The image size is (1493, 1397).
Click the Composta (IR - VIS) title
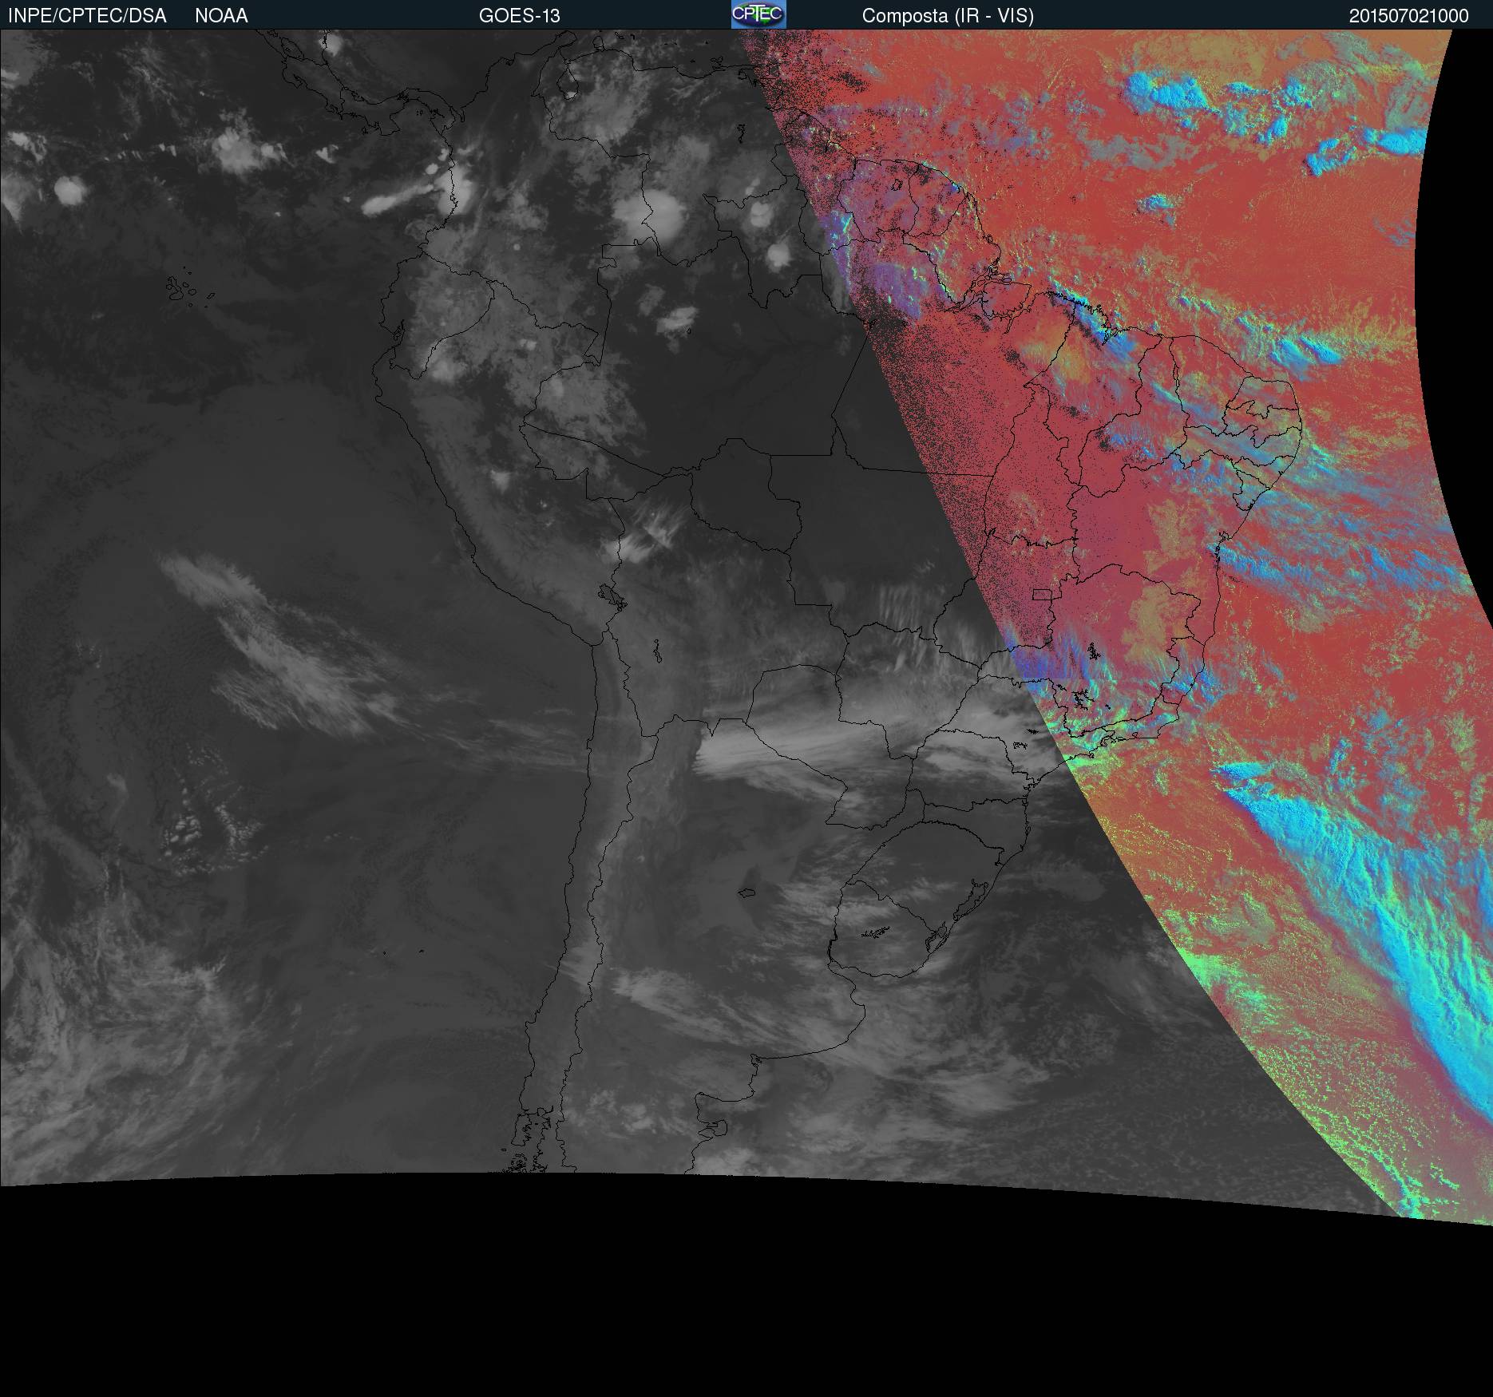[x=948, y=16]
